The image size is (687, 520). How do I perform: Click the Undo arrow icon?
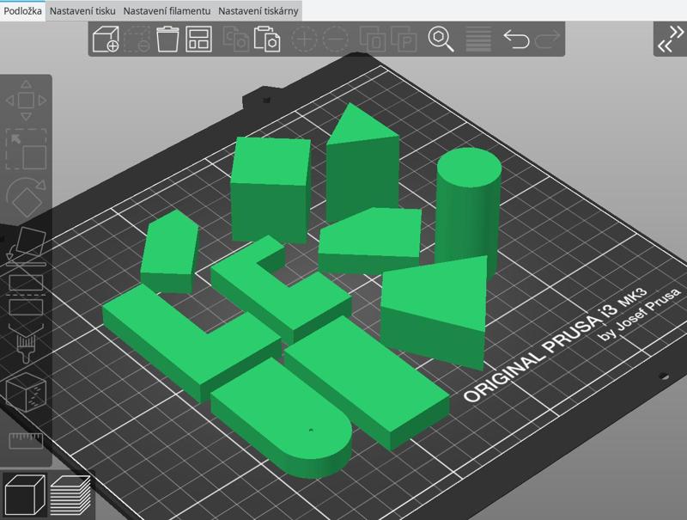(x=516, y=39)
